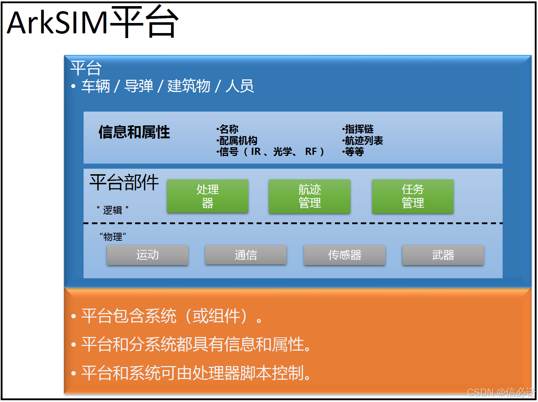Click the 等等 bullet item

tap(353, 152)
